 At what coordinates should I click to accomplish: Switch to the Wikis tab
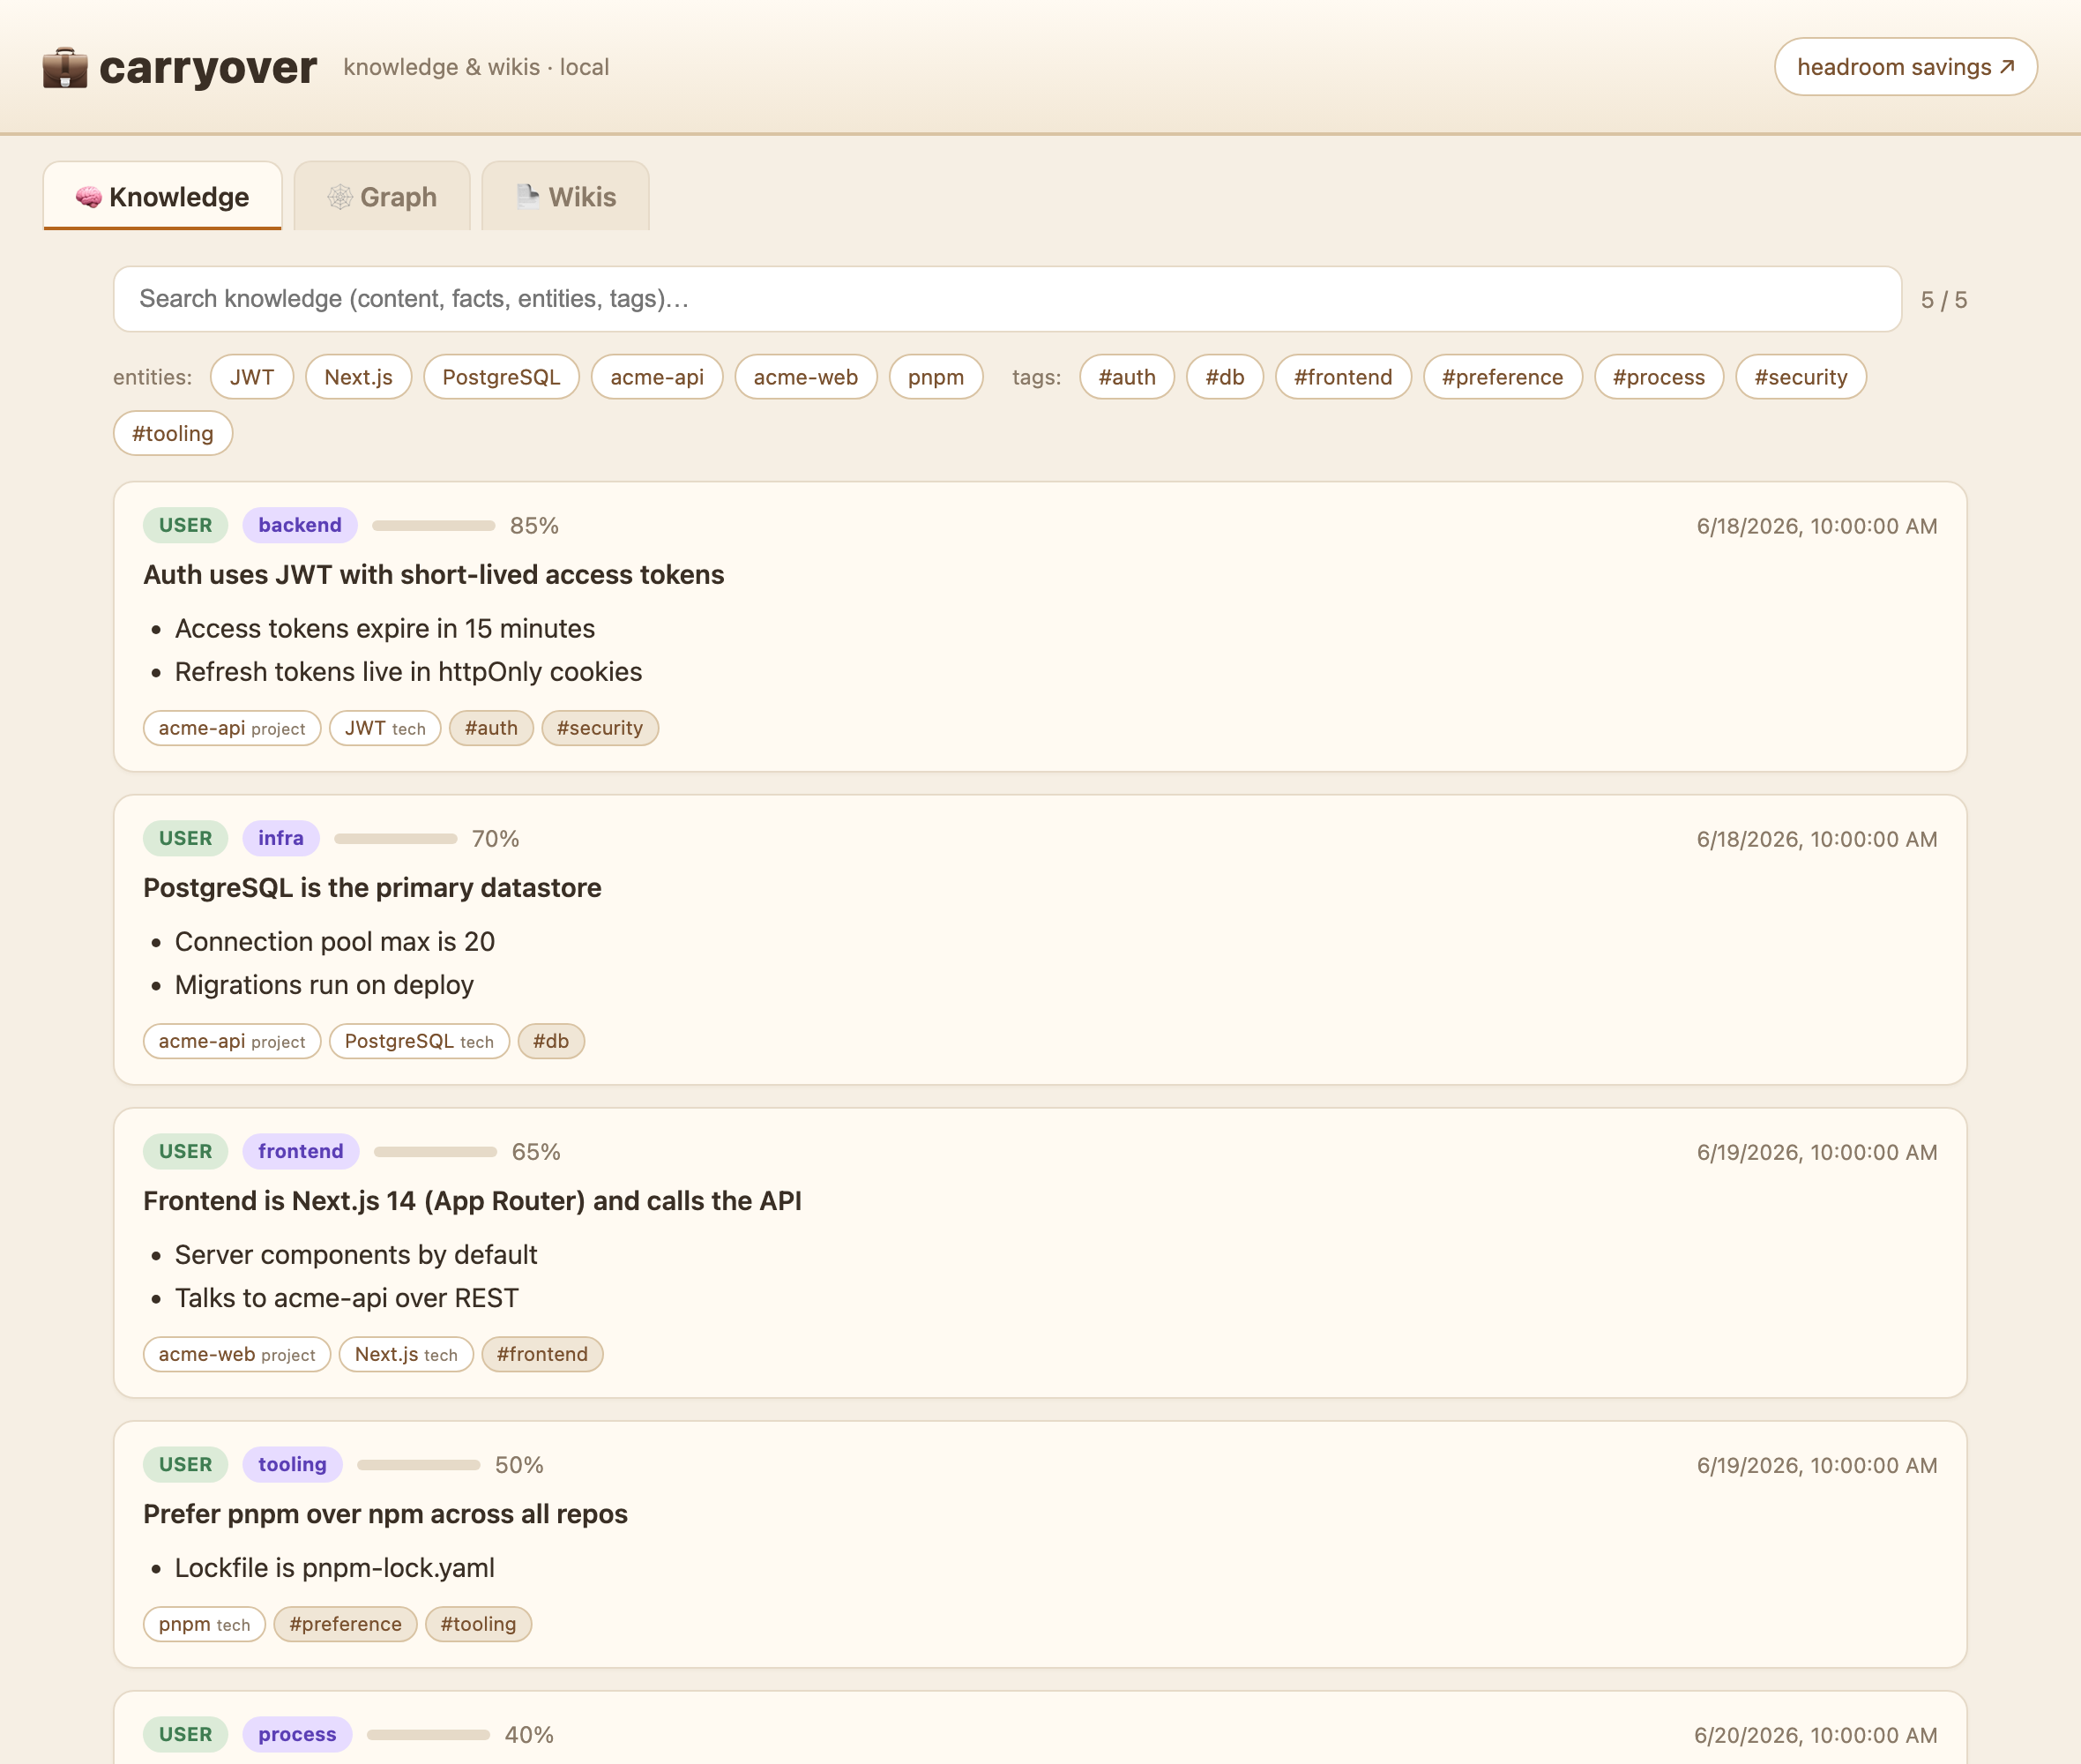pos(566,196)
